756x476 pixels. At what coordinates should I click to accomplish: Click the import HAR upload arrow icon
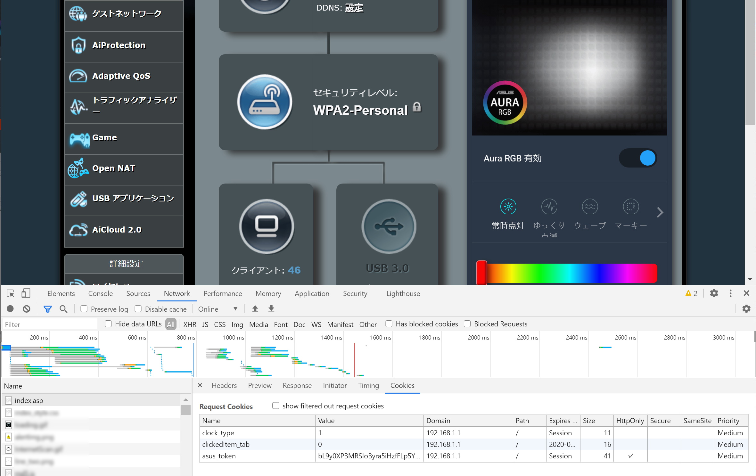coord(255,309)
